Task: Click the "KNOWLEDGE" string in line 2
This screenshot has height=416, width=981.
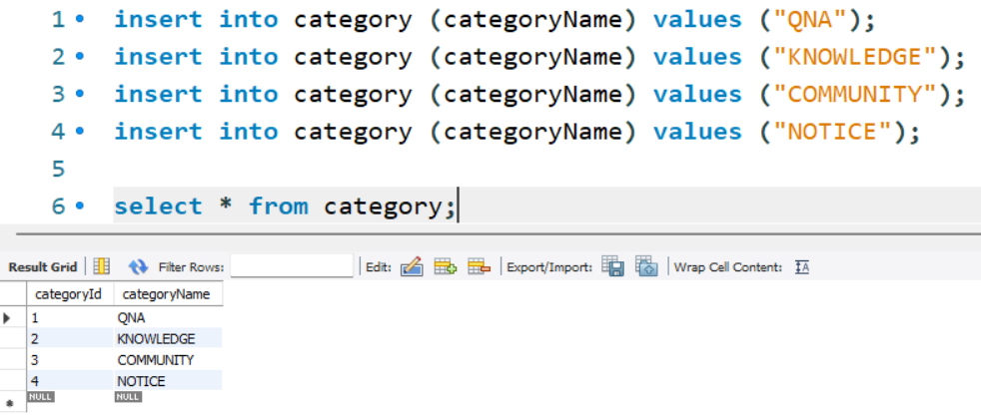Action: tap(856, 57)
